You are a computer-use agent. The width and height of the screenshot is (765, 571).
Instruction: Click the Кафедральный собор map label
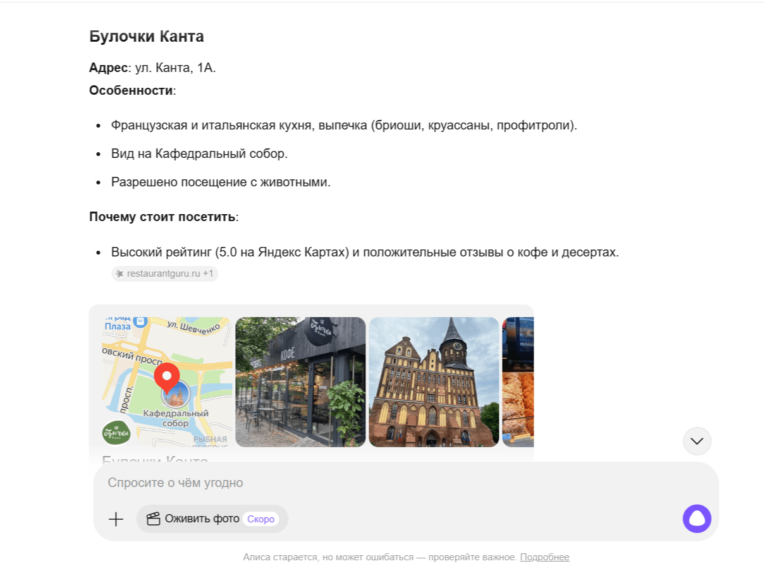click(176, 418)
